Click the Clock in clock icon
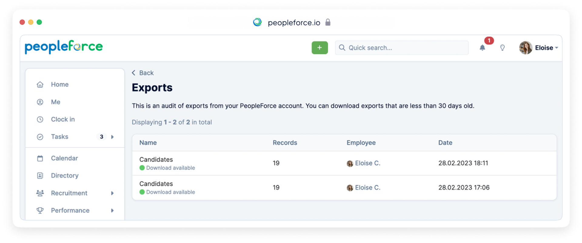The width and height of the screenshot is (582, 243). coord(40,119)
